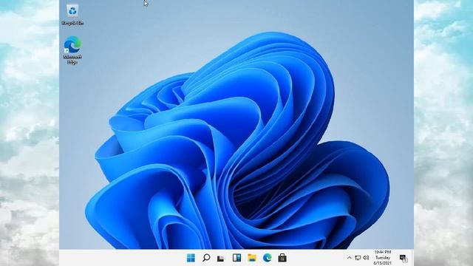473x266 pixels.
Task: Open the notification center icon
Action: pos(403,258)
